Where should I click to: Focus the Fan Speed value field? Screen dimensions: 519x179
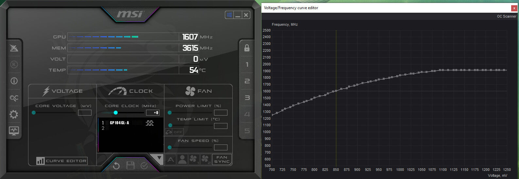(221, 147)
